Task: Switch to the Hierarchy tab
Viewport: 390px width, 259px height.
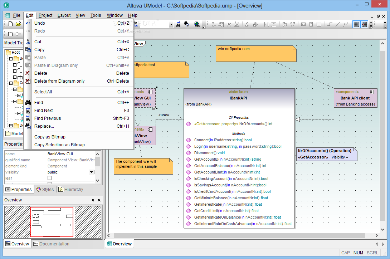Action: (x=70, y=190)
